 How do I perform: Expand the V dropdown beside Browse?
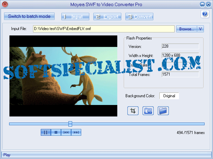coord(201,29)
